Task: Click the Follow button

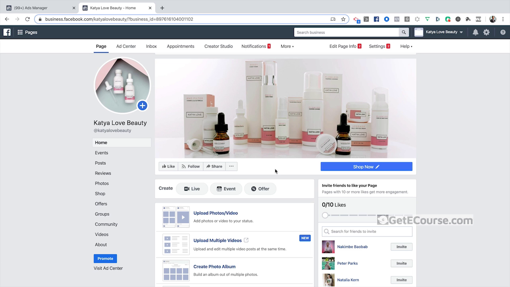Action: click(x=190, y=166)
